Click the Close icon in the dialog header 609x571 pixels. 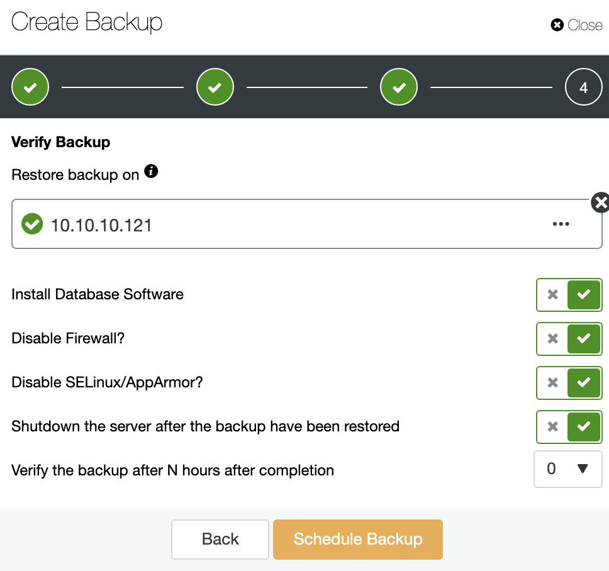[x=557, y=25]
